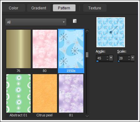Decrease the Angle value with down arrow
The image size is (140, 122).
107,59
